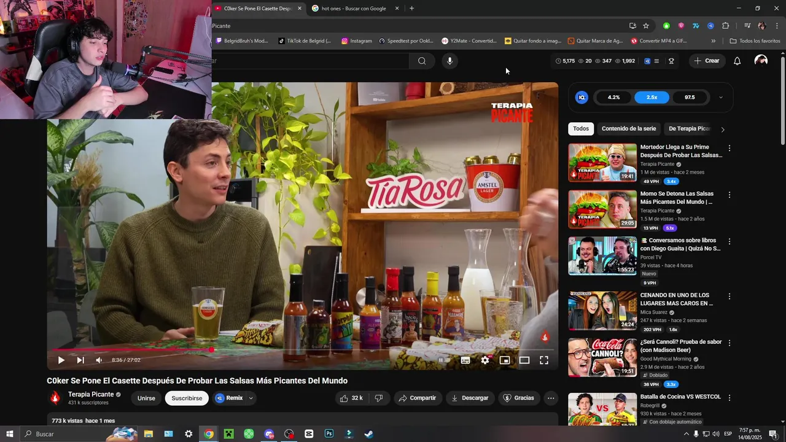Bookmark page with the star icon
Image resolution: width=786 pixels, height=442 pixels.
click(646, 26)
